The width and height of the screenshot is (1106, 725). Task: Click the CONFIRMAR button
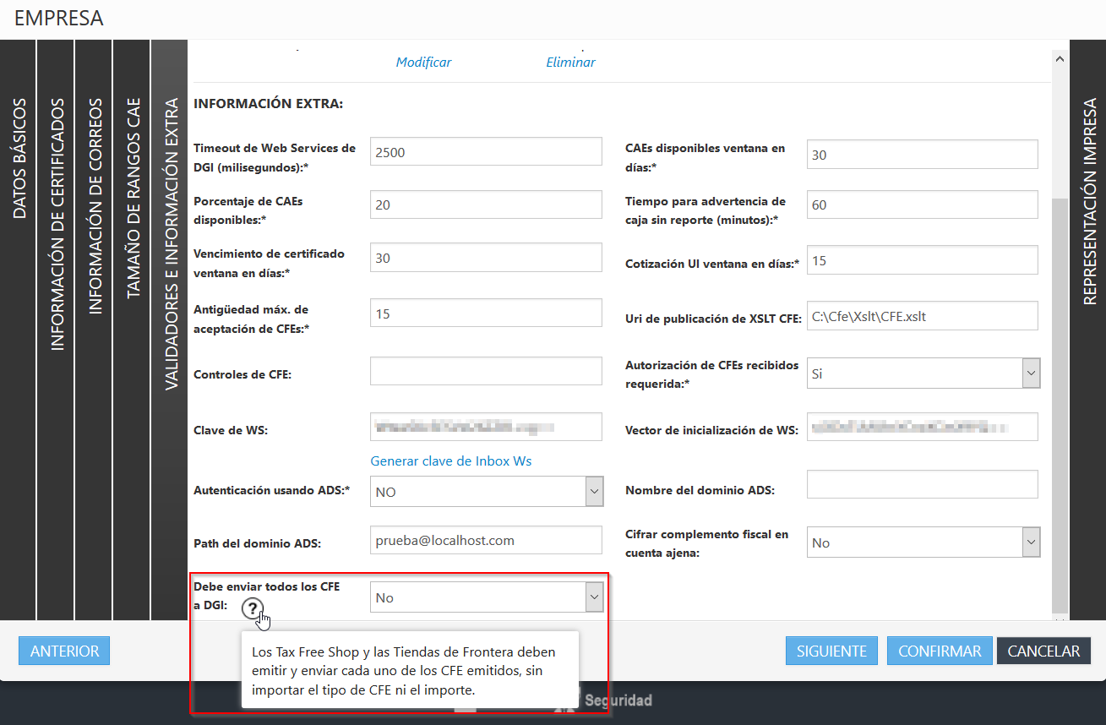click(940, 651)
